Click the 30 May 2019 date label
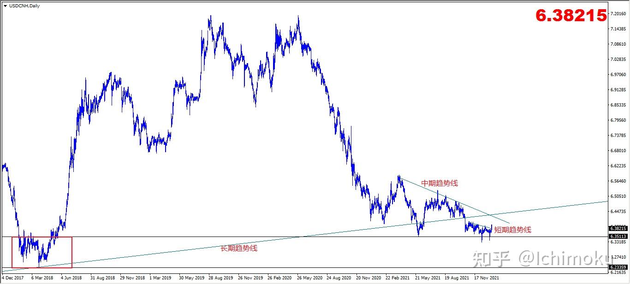The height and width of the screenshot is (284, 630). click(191, 278)
